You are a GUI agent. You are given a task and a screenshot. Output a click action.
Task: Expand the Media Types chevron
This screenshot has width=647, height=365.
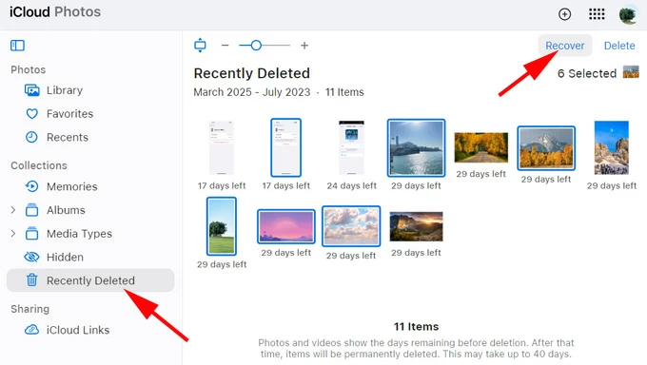[x=13, y=234]
